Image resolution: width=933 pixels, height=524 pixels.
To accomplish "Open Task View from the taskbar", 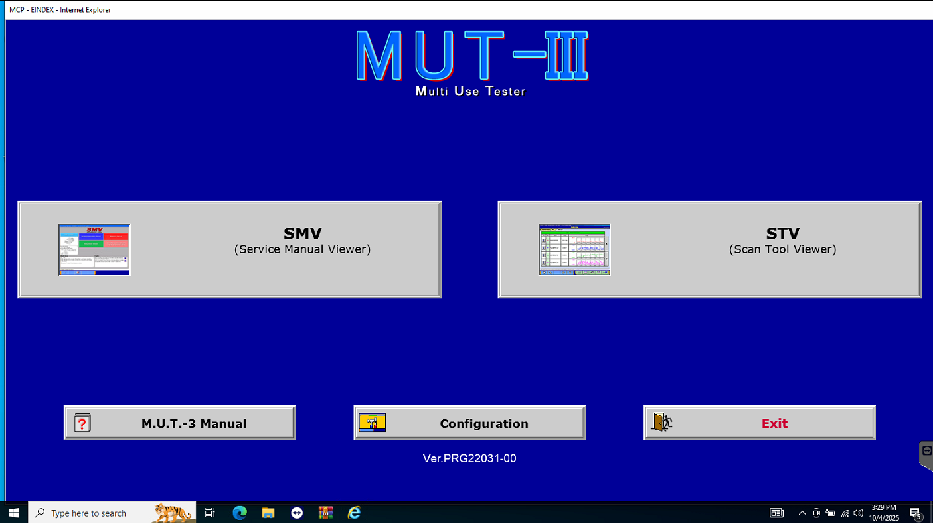I will click(x=209, y=512).
